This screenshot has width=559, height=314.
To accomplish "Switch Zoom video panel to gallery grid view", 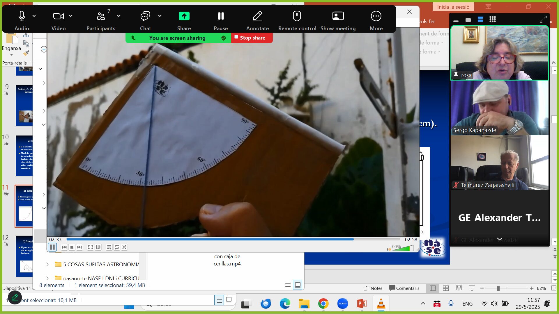I will pos(493,19).
